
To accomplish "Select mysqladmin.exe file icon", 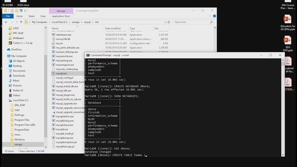I will click(53, 116).
